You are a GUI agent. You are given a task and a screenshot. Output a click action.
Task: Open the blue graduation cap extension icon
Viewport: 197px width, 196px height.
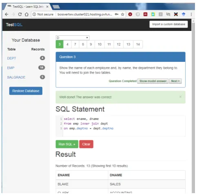point(184,14)
